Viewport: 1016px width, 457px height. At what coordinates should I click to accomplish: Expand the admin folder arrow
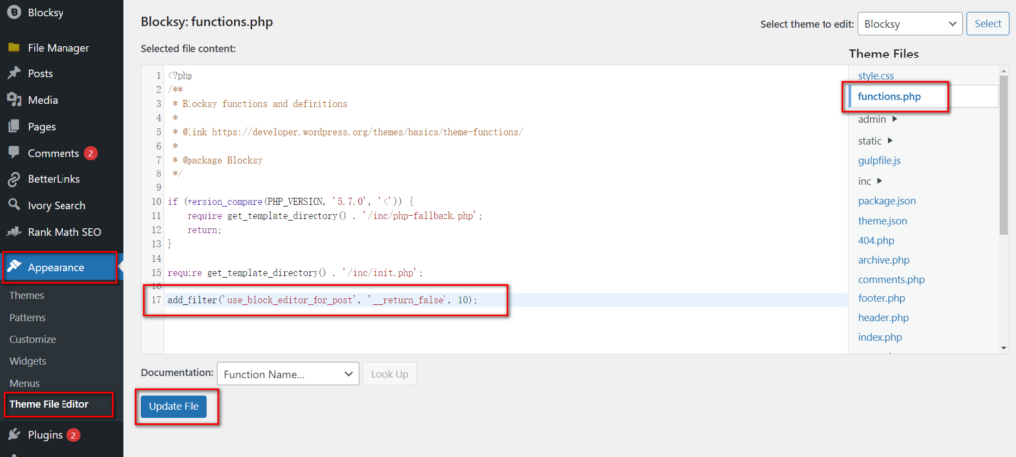coord(895,119)
